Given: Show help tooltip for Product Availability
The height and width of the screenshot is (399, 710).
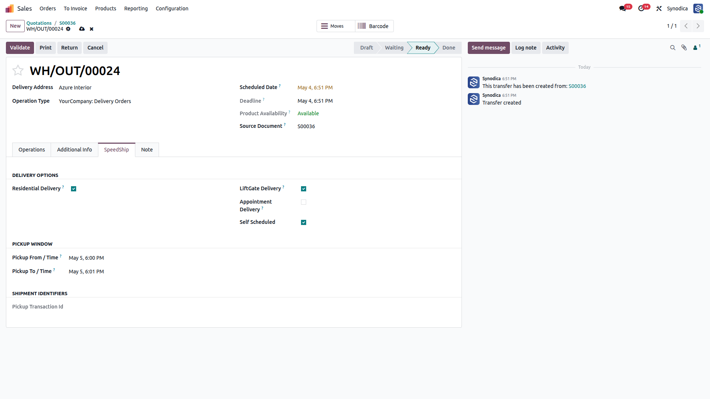Looking at the screenshot, I should 289,112.
